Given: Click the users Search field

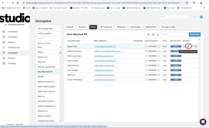Looking at the screenshot, I should click(x=174, y=35).
